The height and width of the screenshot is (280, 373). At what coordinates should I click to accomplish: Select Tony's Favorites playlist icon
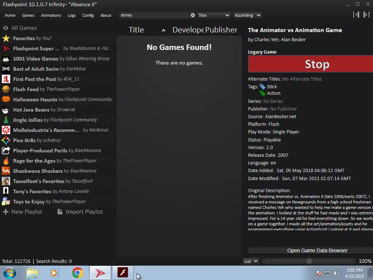tap(6, 191)
